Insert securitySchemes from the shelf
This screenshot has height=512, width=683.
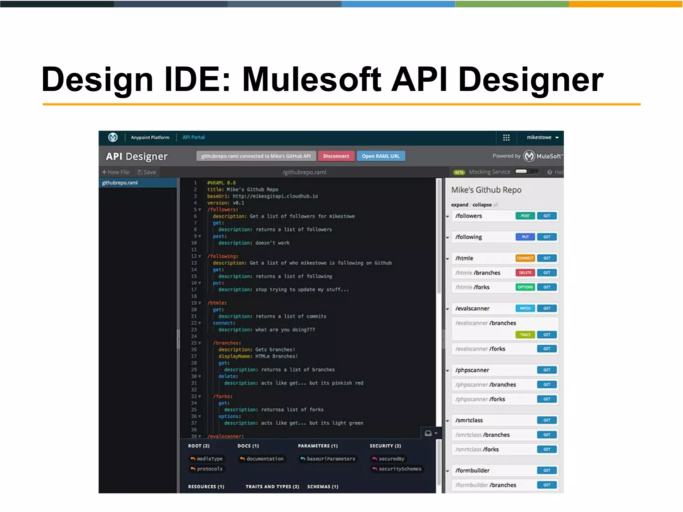click(397, 469)
